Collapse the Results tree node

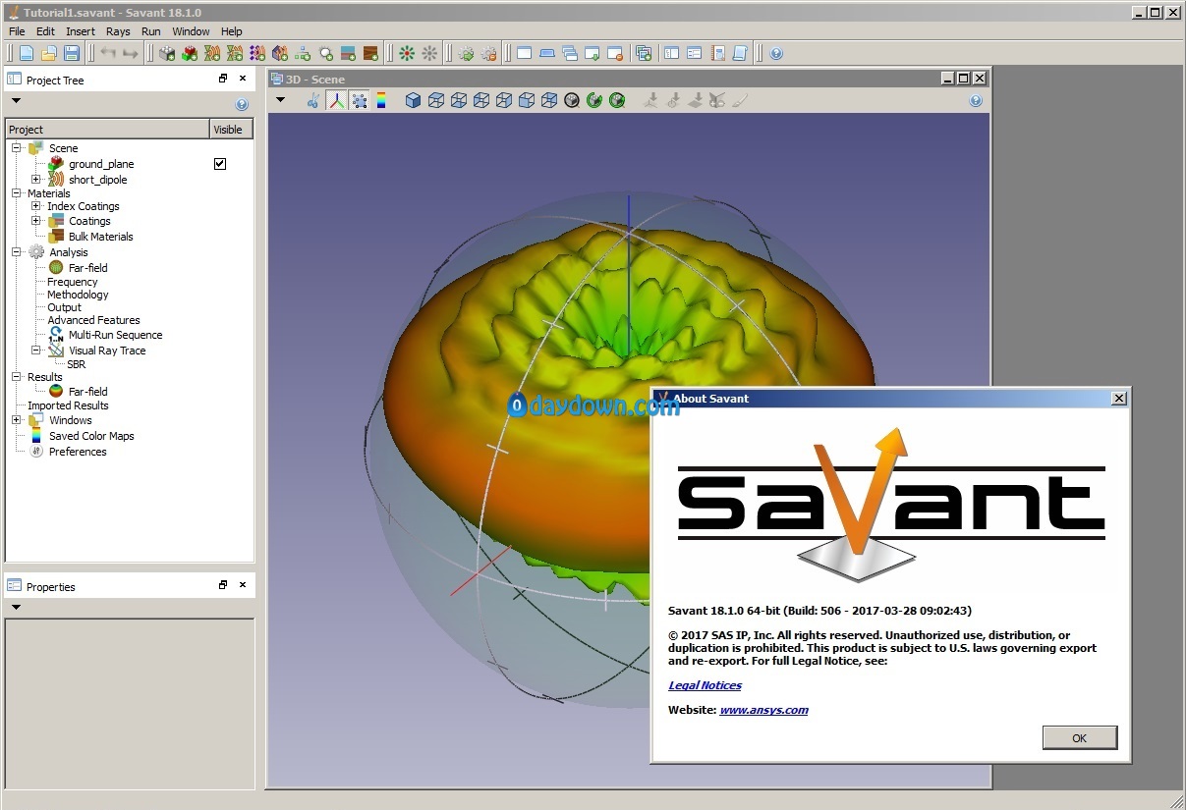point(17,377)
